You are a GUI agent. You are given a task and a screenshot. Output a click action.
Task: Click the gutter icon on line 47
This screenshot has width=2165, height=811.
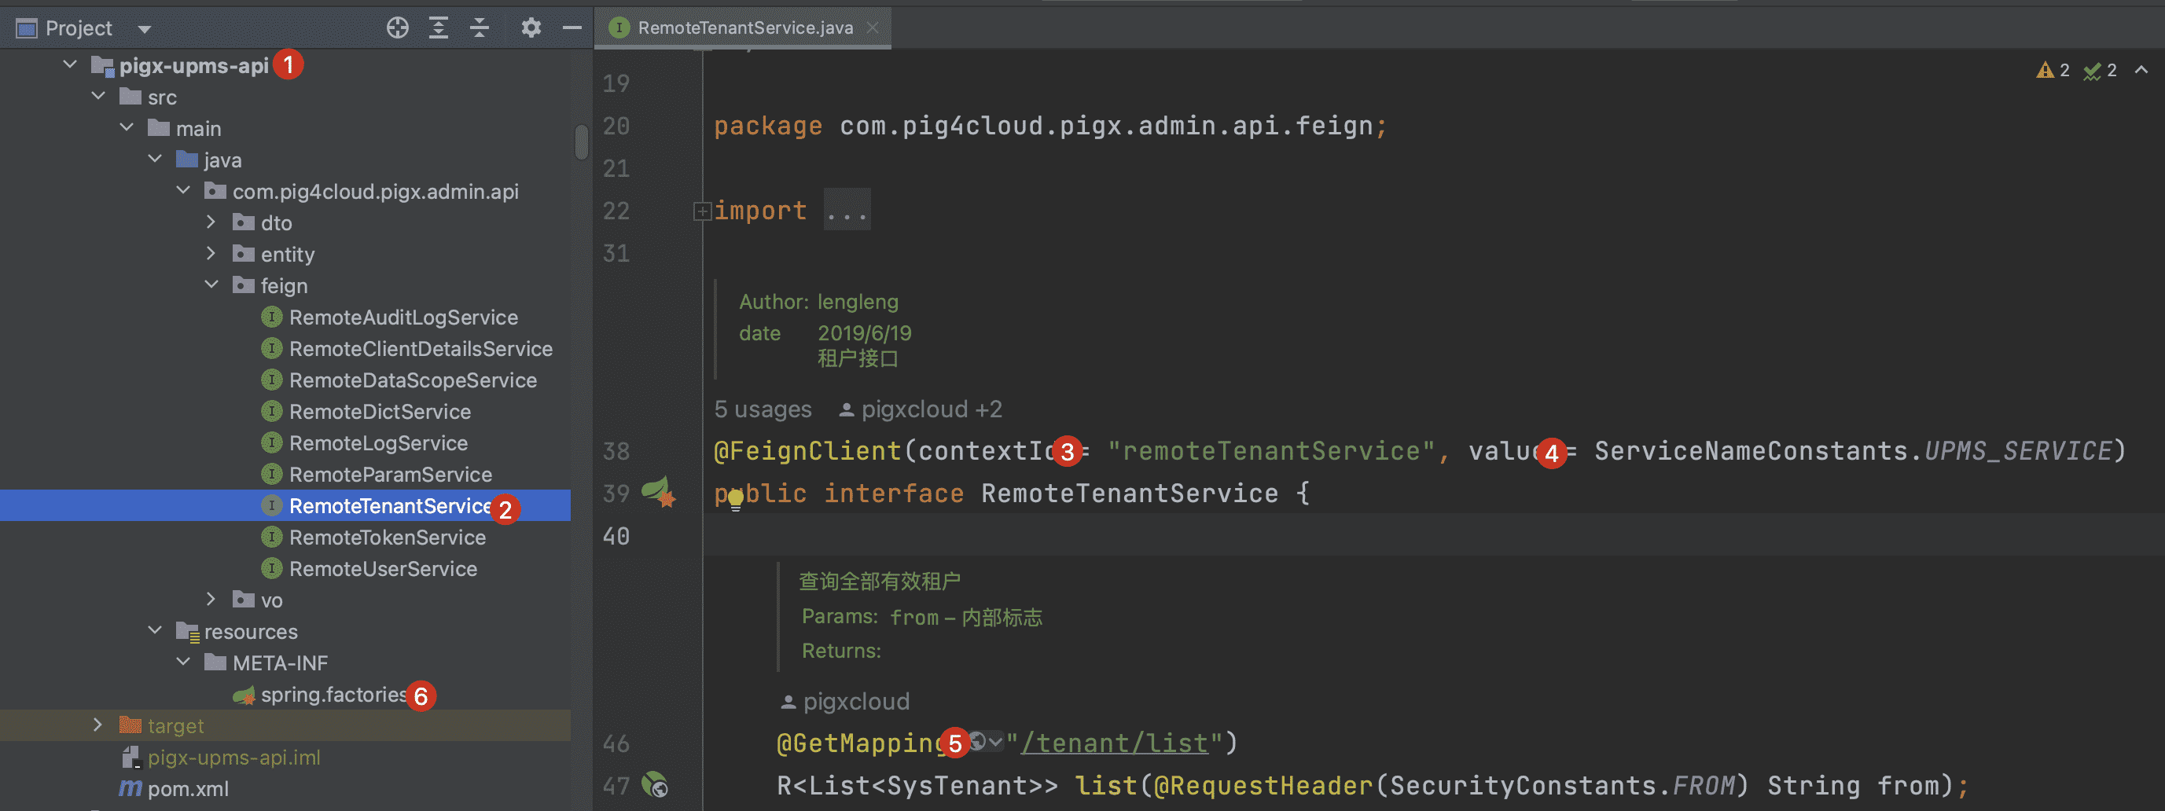655,785
